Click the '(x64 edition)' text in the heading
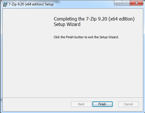This screenshot has height=113, width=145. point(122,19)
